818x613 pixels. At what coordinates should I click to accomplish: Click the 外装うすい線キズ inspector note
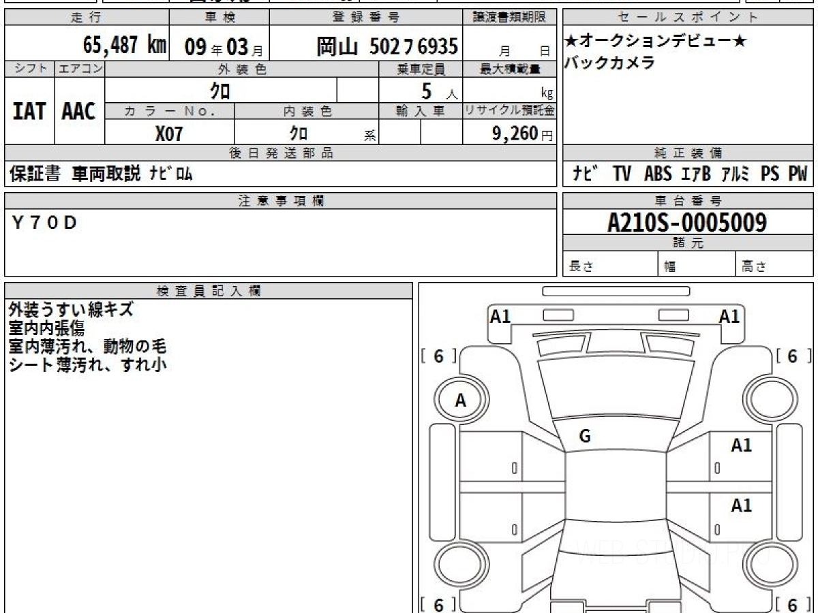71,310
